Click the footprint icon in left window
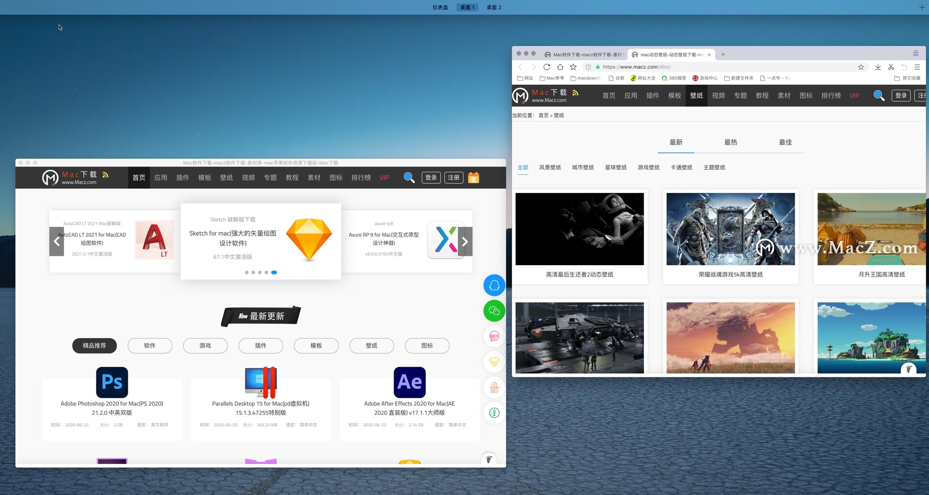Image resolution: width=929 pixels, height=495 pixels. [x=489, y=459]
